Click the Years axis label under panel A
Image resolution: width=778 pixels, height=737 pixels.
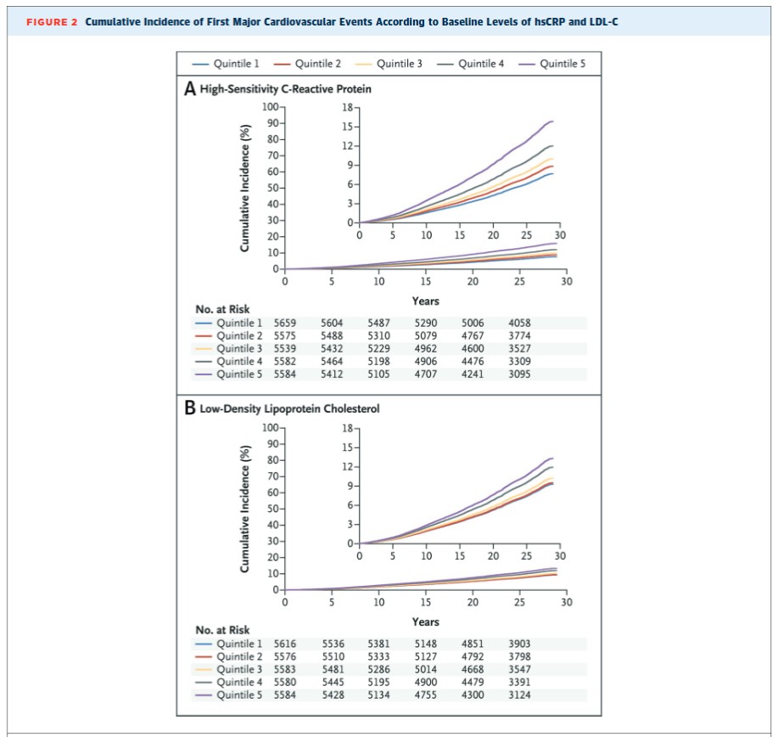(425, 301)
